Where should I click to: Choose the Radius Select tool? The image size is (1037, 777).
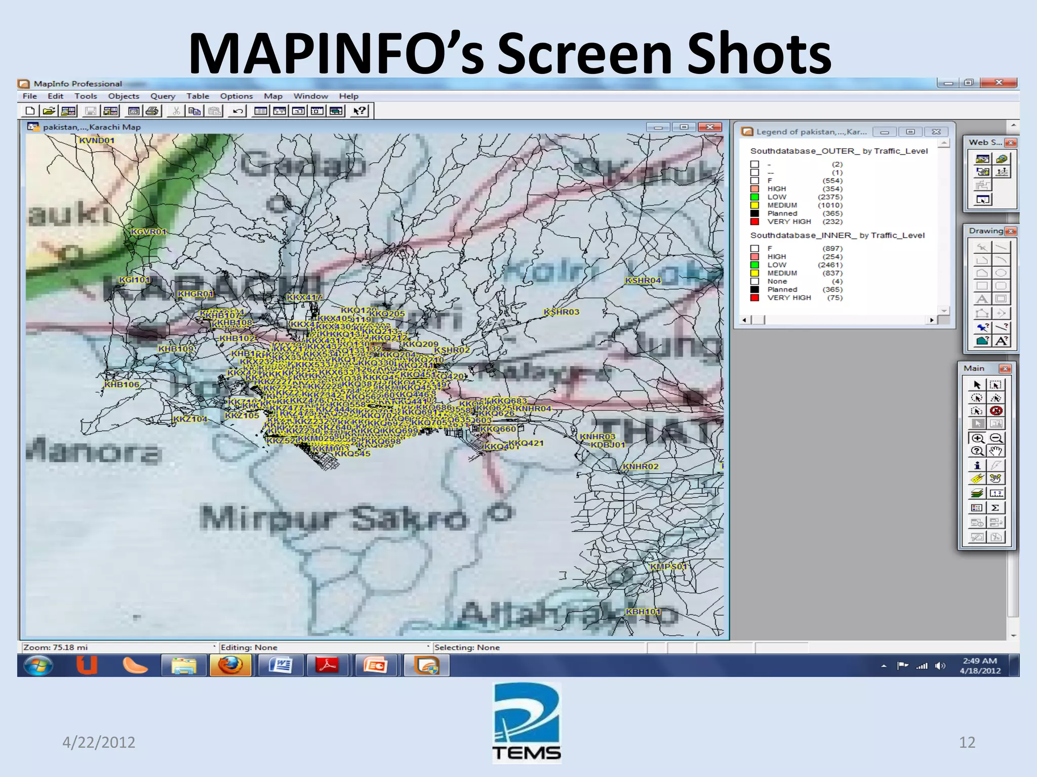pos(977,398)
